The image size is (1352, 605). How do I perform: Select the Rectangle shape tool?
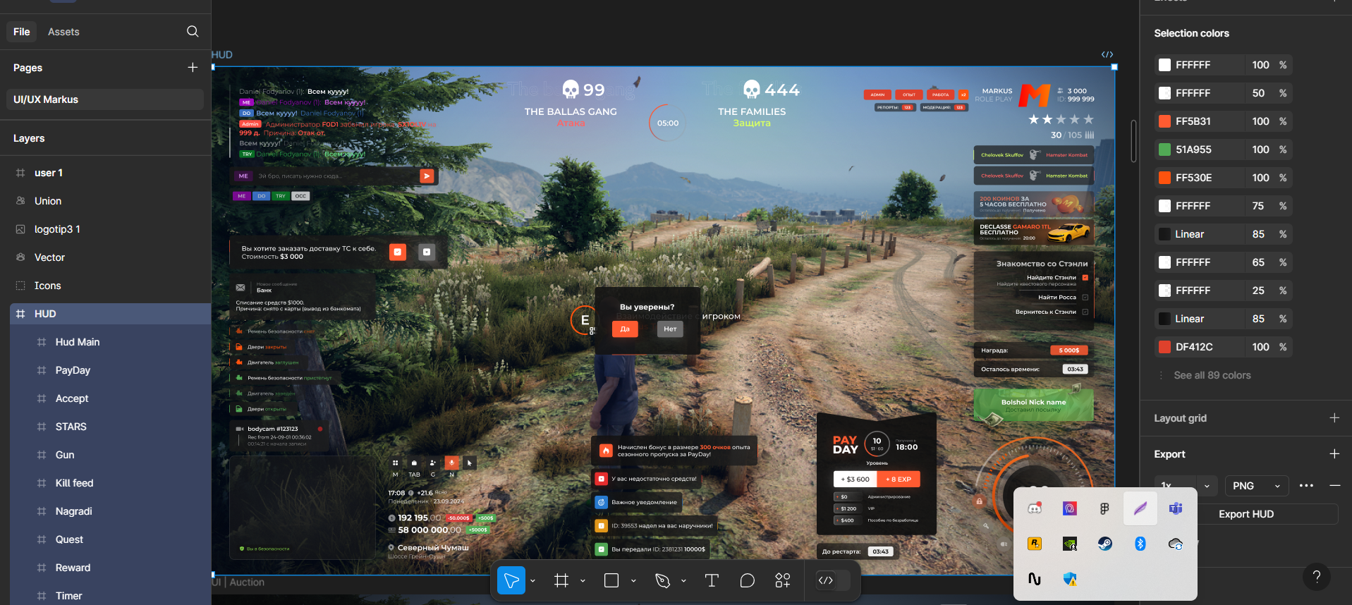click(x=611, y=580)
